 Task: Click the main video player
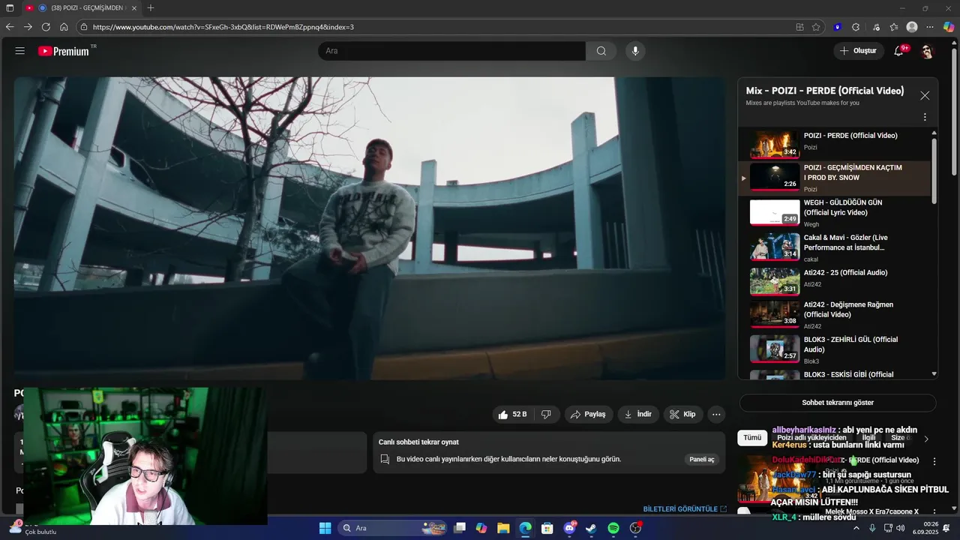(x=370, y=228)
